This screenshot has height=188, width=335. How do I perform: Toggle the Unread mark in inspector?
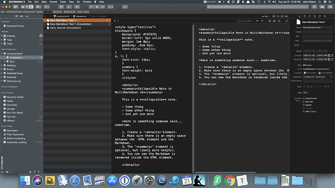pyautogui.click(x=308, y=87)
